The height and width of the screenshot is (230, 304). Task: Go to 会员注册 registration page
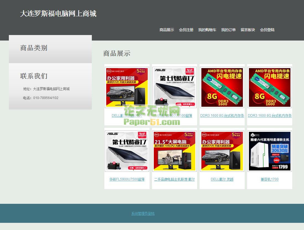[x=186, y=30]
